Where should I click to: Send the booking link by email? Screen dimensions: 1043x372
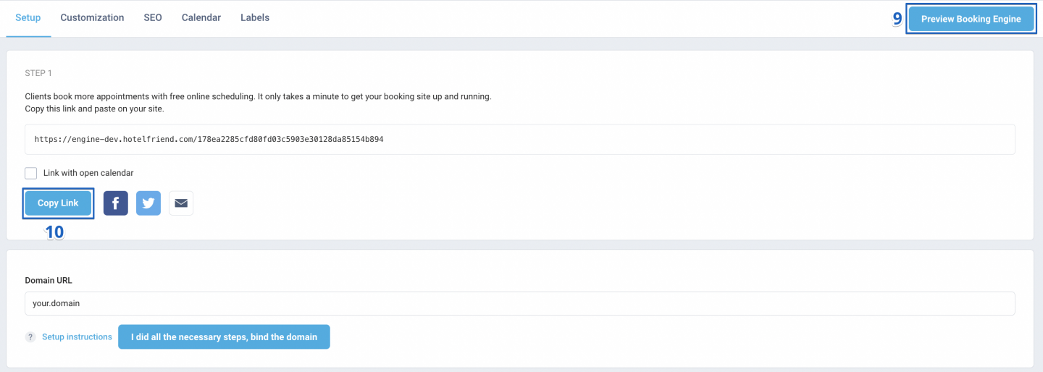[x=181, y=203]
